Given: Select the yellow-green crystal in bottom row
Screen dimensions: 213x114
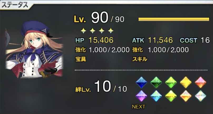Looking at the screenshot, I should tap(171, 96).
